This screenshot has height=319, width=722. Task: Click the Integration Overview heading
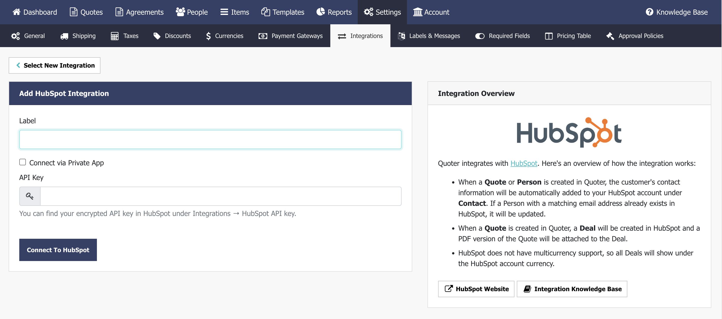click(476, 93)
